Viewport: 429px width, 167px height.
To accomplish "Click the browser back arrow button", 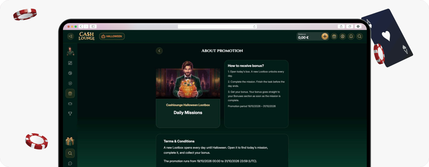I will [x=81, y=27].
